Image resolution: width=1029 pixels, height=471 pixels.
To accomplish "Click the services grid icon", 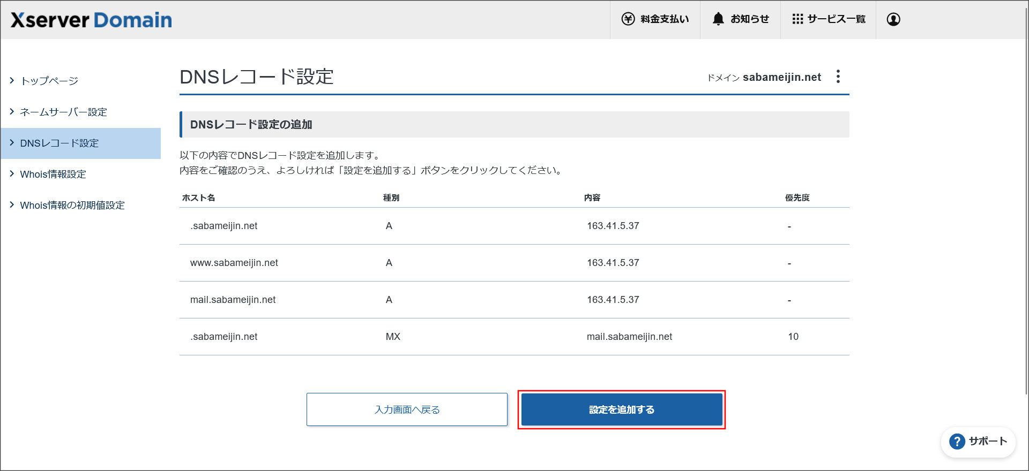I will [x=797, y=19].
